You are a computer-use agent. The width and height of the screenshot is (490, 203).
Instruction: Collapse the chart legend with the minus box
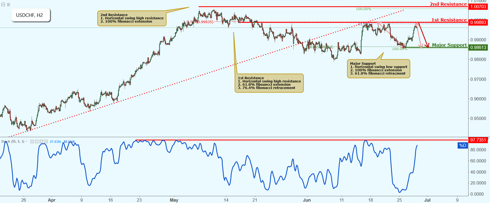3,4
